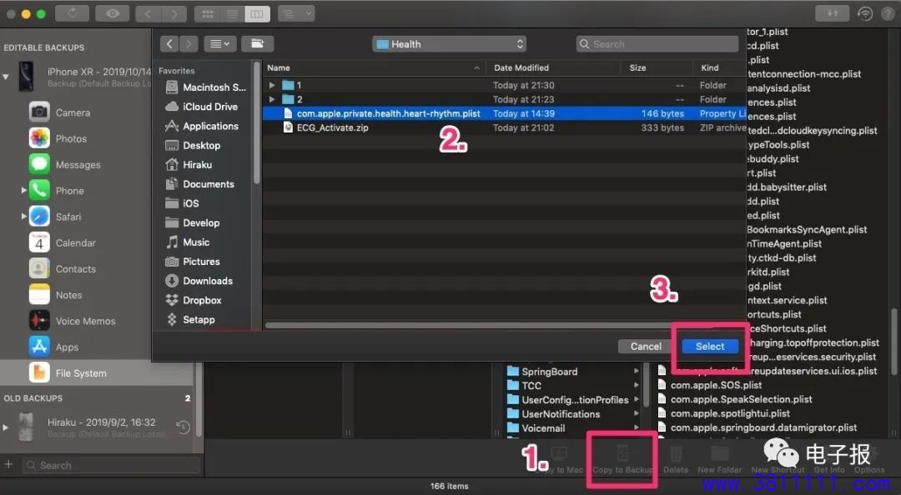The image size is (901, 495).
Task: Open Applications in Favorites sidebar
Action: point(202,127)
